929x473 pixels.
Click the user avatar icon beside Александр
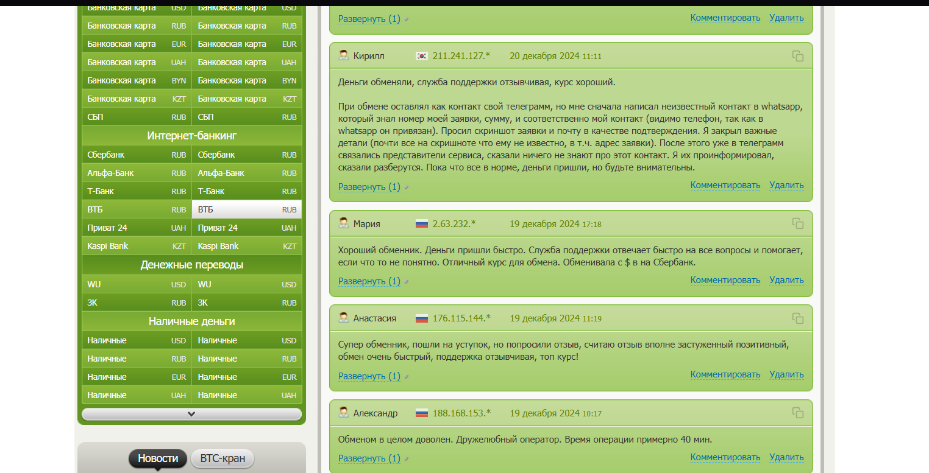344,413
